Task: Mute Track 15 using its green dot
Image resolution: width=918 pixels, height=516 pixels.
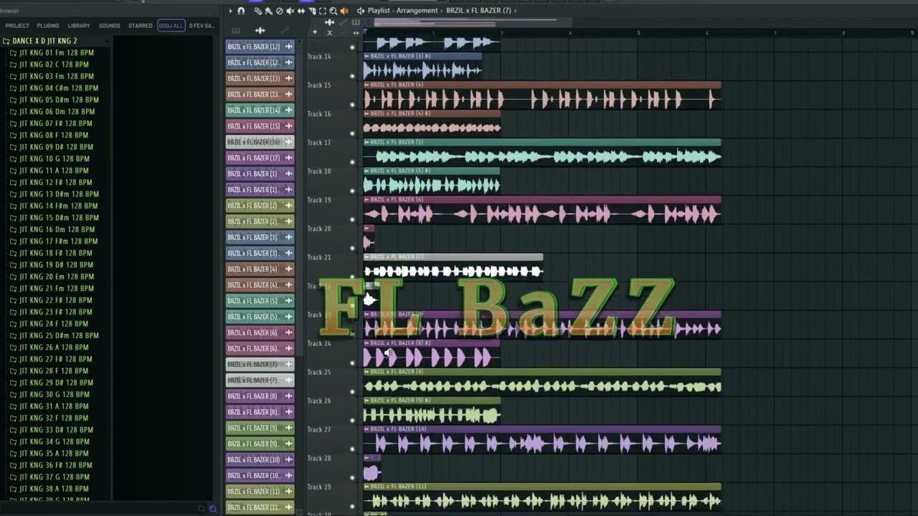Action: coord(352,105)
